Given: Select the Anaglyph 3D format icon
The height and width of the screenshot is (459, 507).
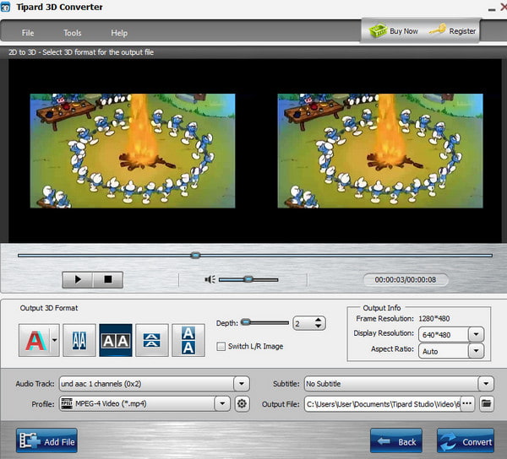Looking at the screenshot, I should click(35, 340).
